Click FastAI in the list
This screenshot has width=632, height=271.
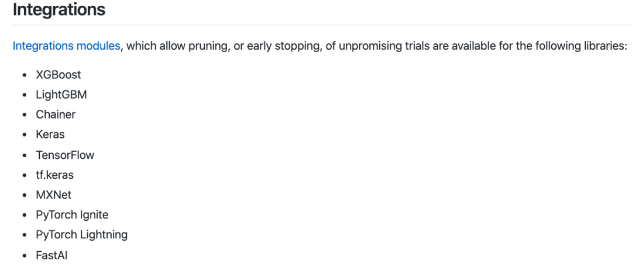pos(52,255)
